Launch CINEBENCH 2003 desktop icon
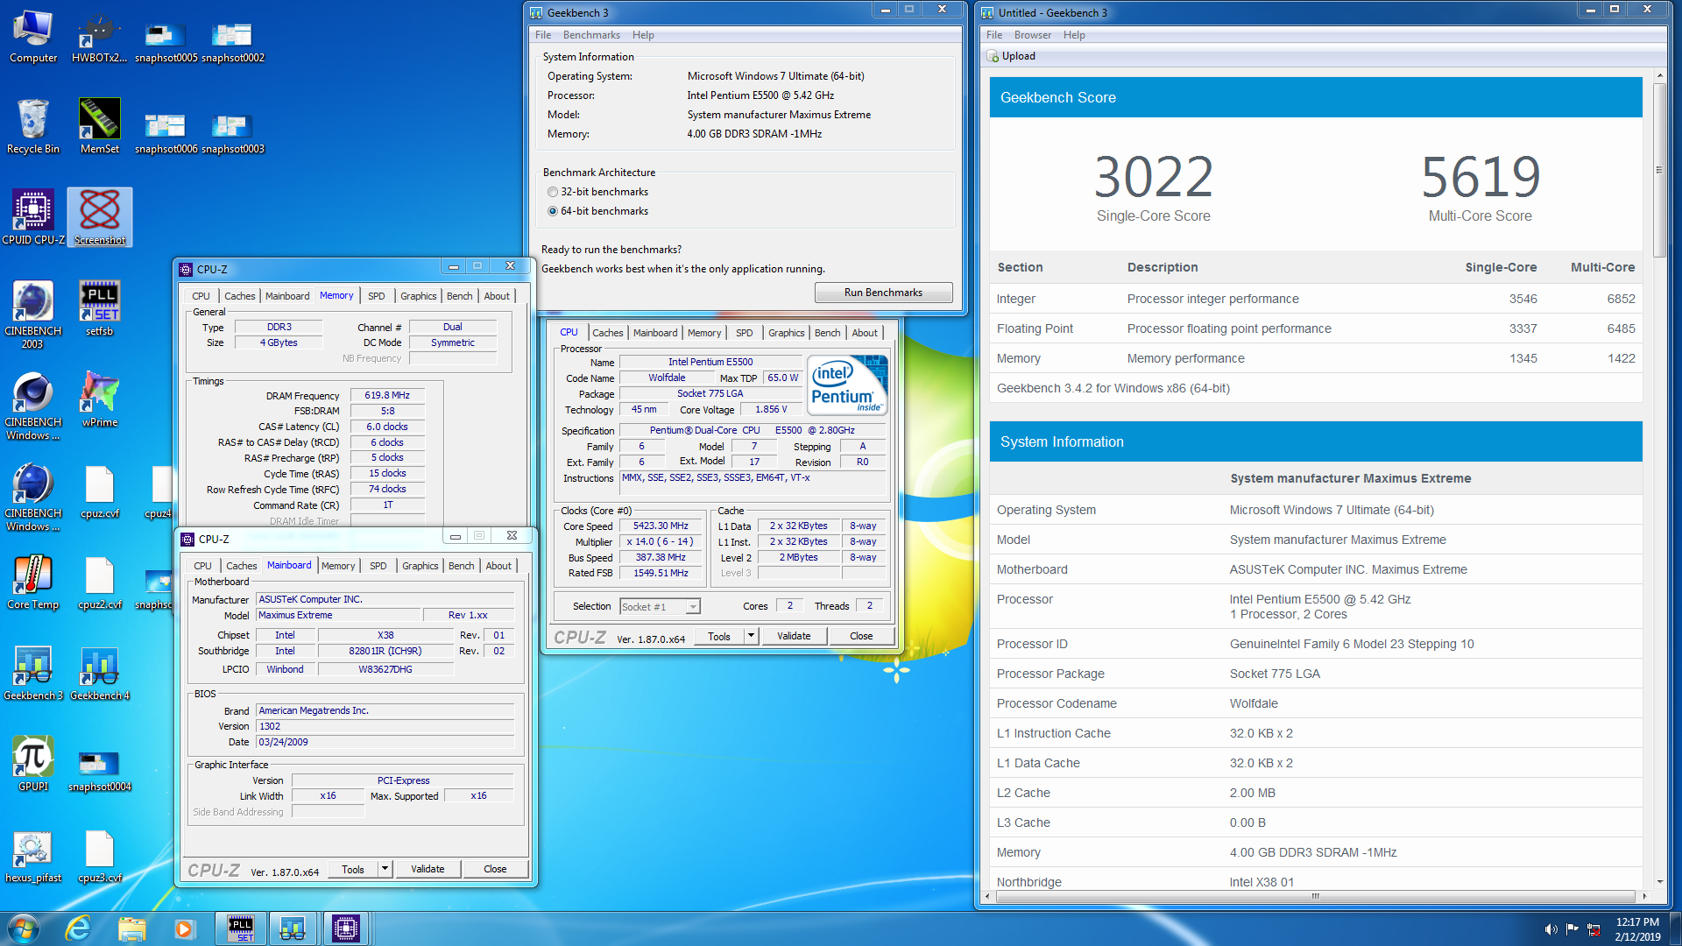The image size is (1682, 946). (33, 314)
